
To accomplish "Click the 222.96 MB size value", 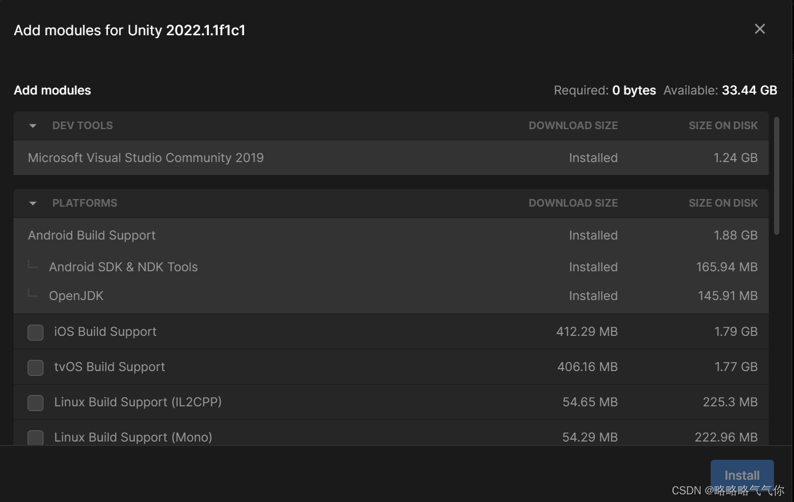I will click(726, 437).
